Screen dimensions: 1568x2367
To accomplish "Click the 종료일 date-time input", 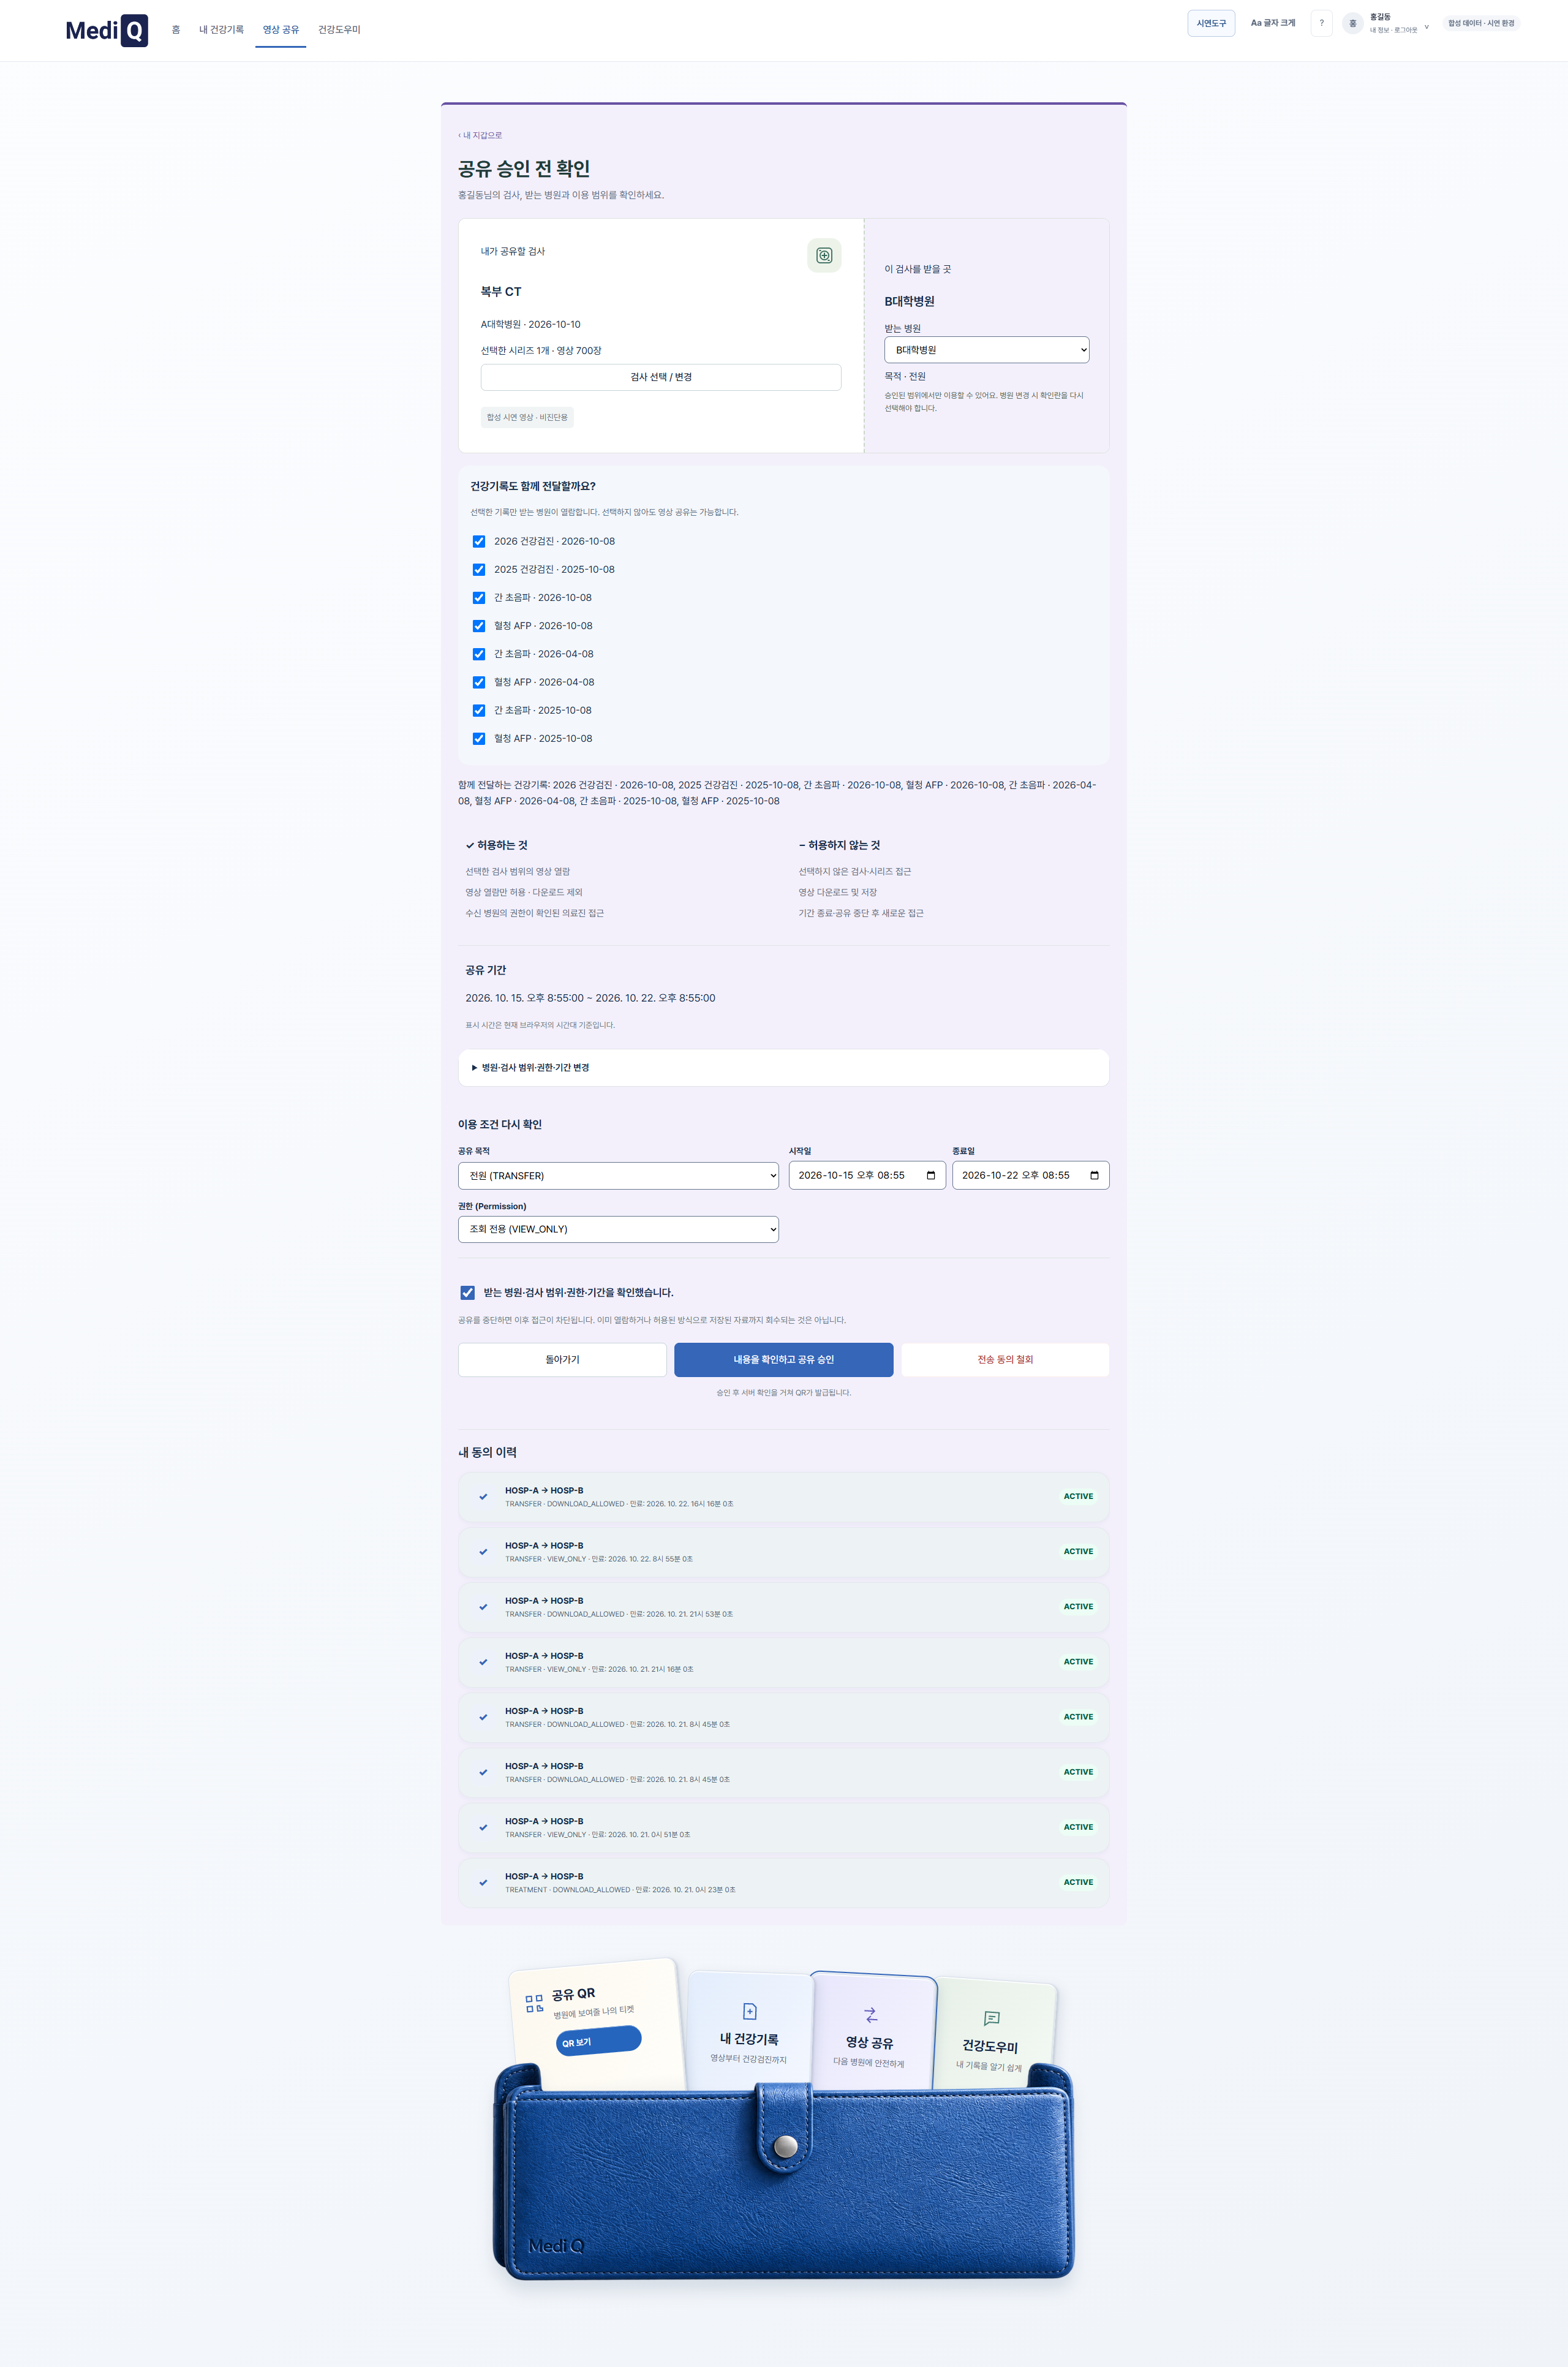I will tap(1030, 1175).
